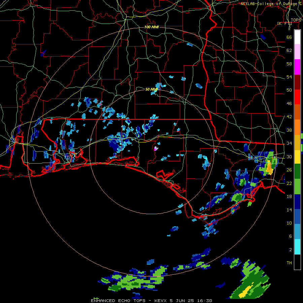Screen dimensions: 303x303
Task: Click the orange echo core in the eastern storm
Action: (x=269, y=167)
